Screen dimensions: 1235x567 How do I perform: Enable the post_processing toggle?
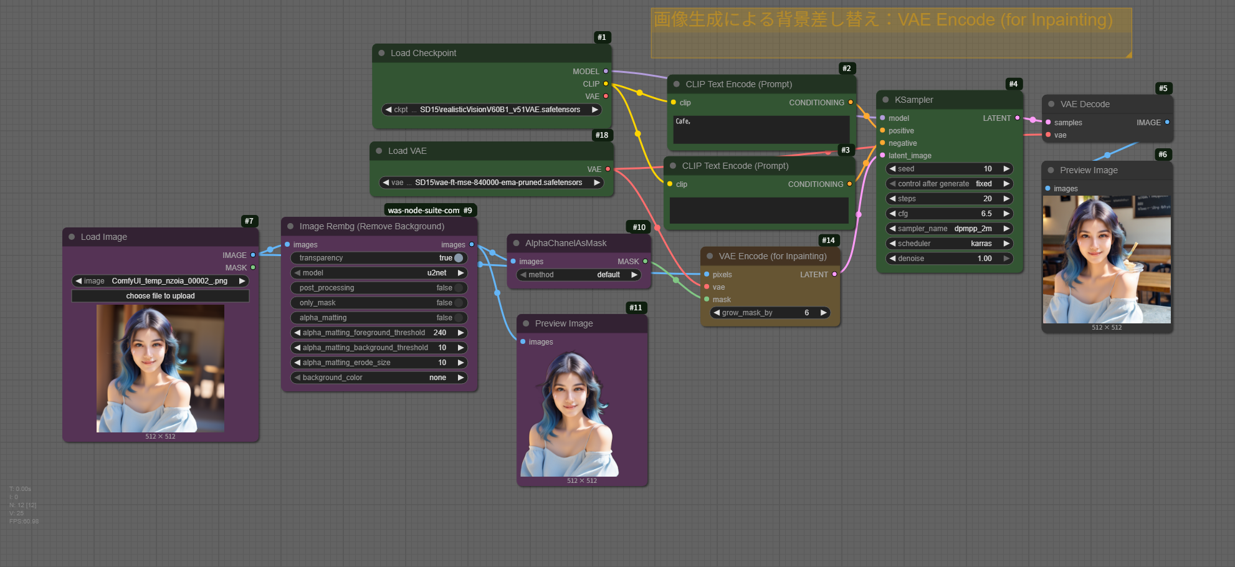pos(459,288)
